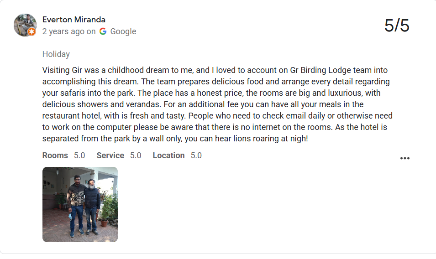Click the line mentioning lions roaring at night
This screenshot has height=259, width=436.
pyautogui.click(x=175, y=139)
